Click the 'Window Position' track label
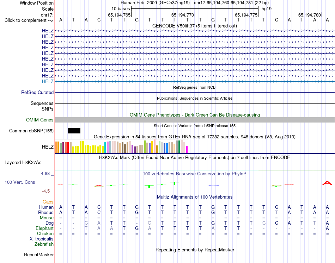This screenshot has width=335, height=263. pos(37,3)
